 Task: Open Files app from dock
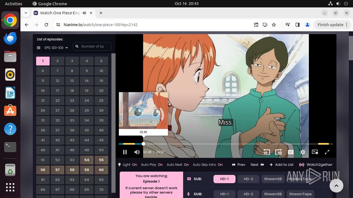pos(10,56)
